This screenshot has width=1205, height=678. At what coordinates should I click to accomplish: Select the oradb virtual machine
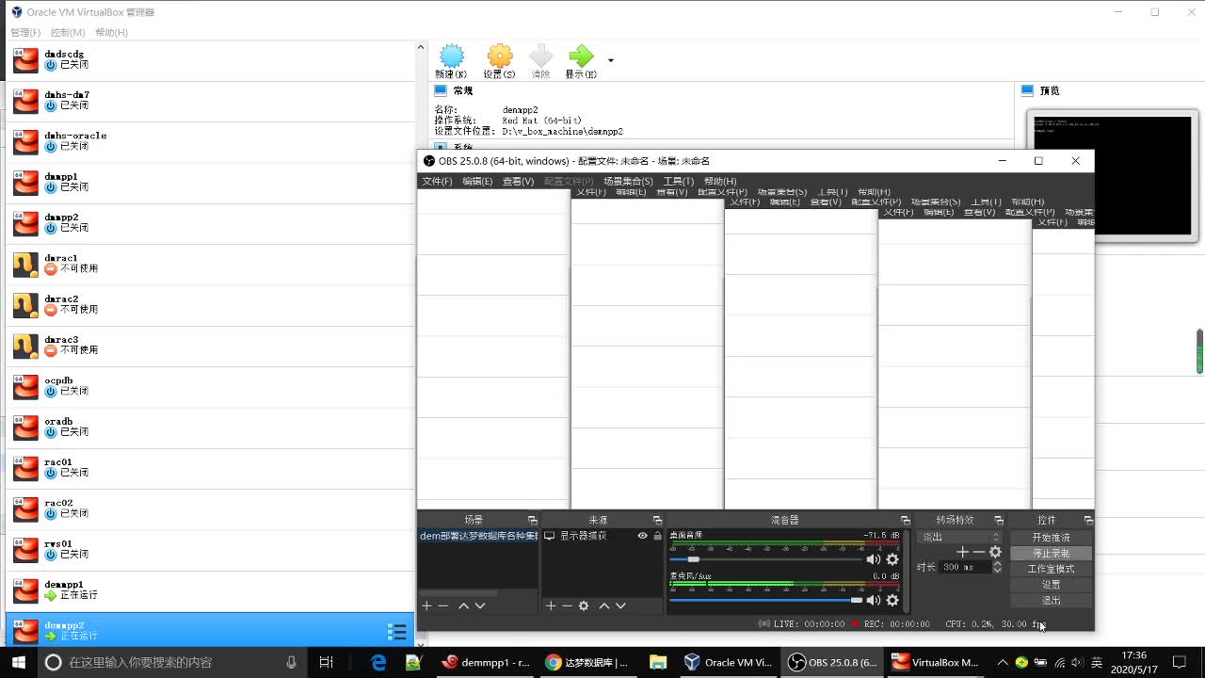tap(210, 428)
